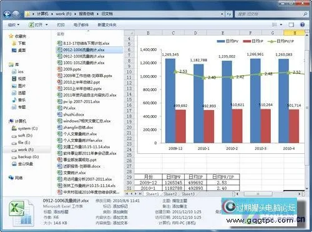Click 新建文件夹 in the toolbar
312x232 pixels.
click(x=107, y=25)
